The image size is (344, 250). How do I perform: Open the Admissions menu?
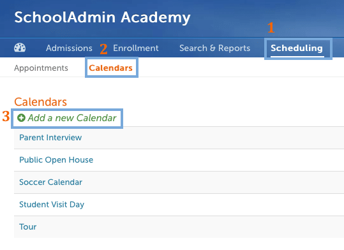point(69,48)
